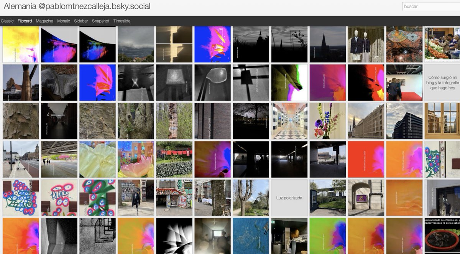Open the black-and-white fan shapes photo
This screenshot has height=254, width=460.
click(x=174, y=236)
